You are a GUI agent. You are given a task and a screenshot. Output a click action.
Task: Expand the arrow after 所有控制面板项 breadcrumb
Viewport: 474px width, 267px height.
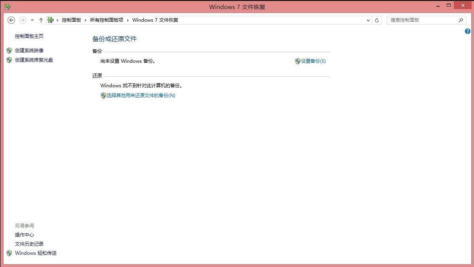pyautogui.click(x=128, y=20)
